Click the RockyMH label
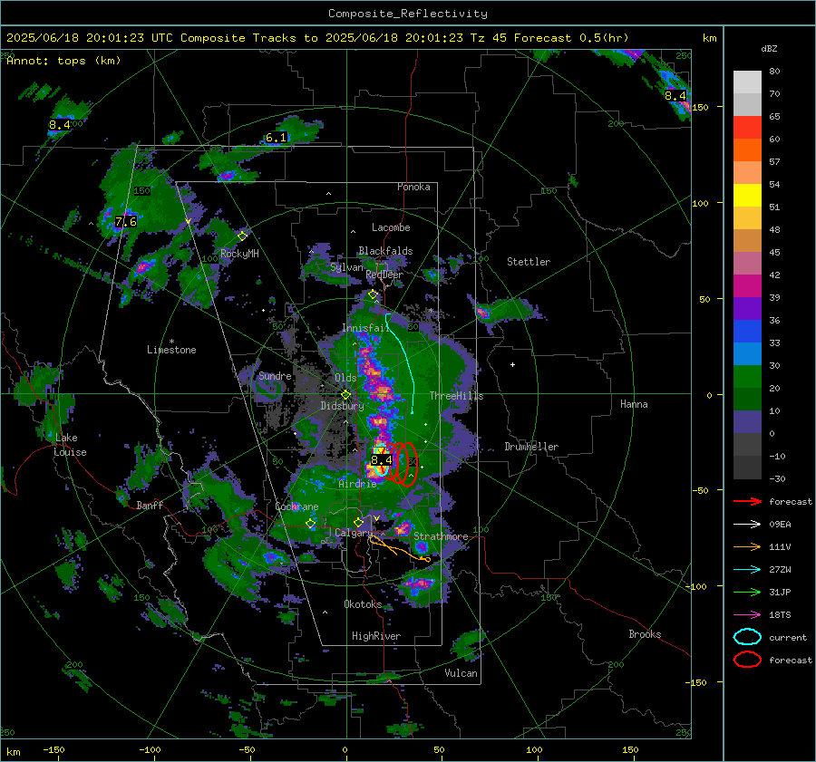This screenshot has height=762, width=816. tap(239, 254)
